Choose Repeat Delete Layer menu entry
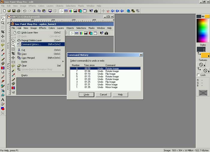The width and height of the screenshot is (210, 152). pos(41,40)
